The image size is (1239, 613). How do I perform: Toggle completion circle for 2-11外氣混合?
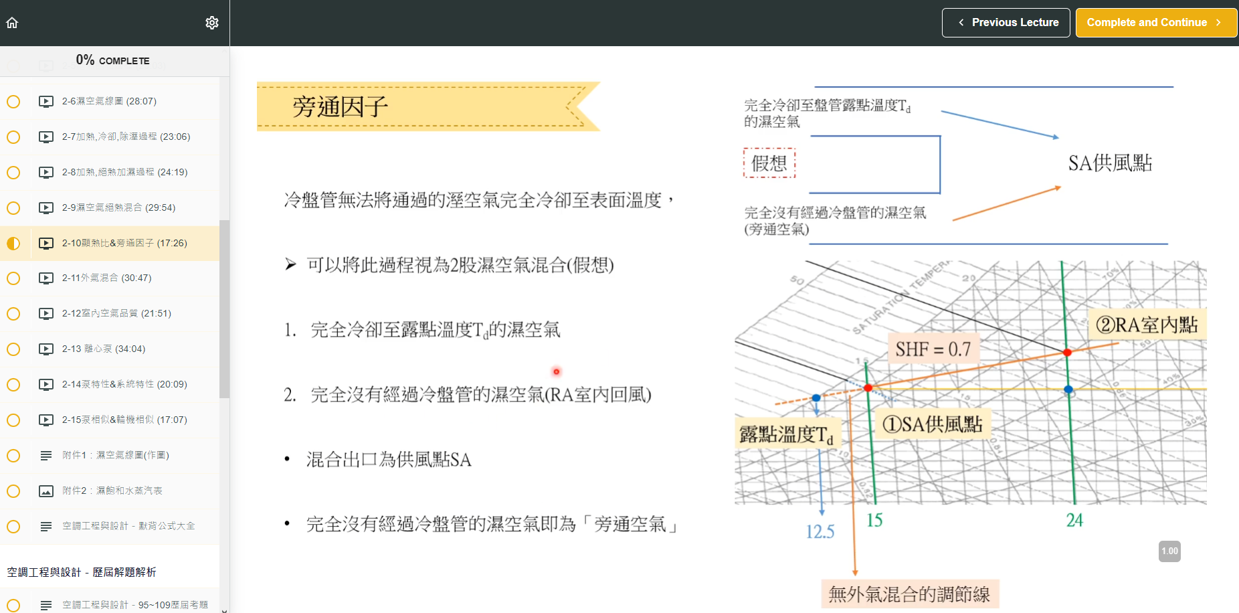click(x=13, y=278)
